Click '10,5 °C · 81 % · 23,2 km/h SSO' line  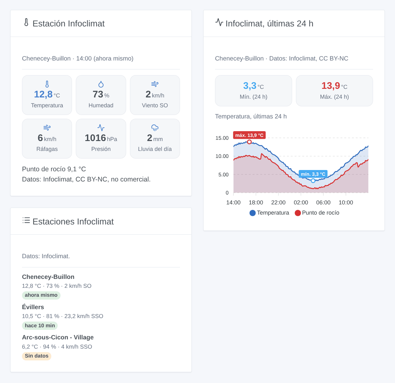pos(62,316)
